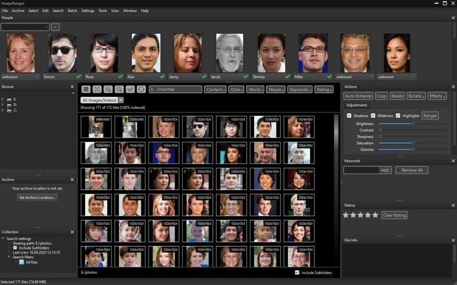
Task: Click the fifth rating star
Action: [x=375, y=215]
